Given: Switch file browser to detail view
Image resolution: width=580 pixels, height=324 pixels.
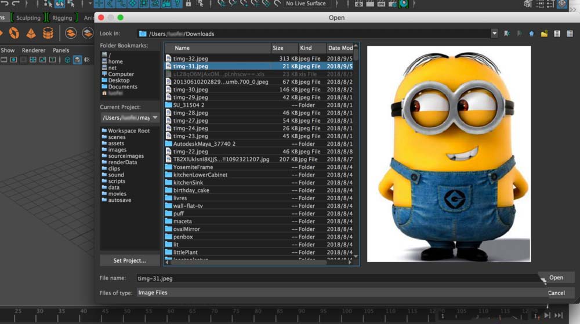Looking at the screenshot, I should (x=570, y=34).
